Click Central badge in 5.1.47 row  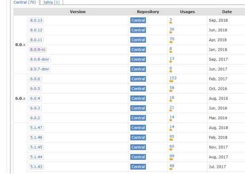click(x=138, y=128)
